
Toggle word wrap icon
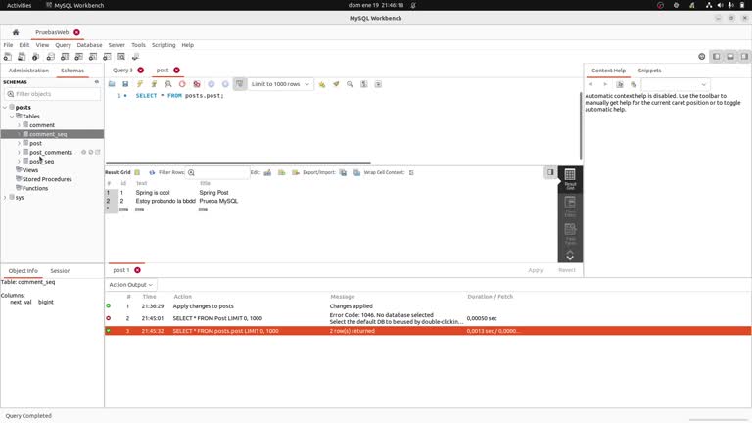click(378, 84)
